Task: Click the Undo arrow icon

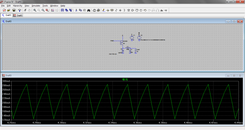Action: 145,10
